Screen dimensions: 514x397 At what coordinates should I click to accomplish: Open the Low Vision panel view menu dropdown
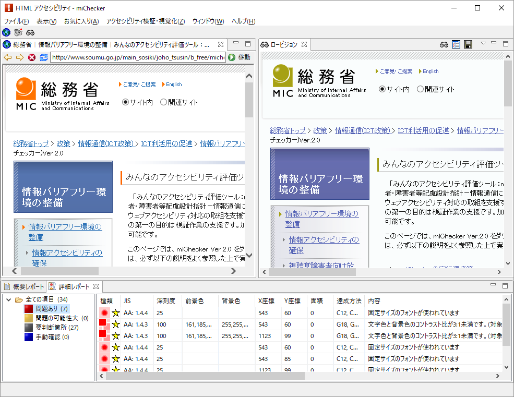pos(483,44)
